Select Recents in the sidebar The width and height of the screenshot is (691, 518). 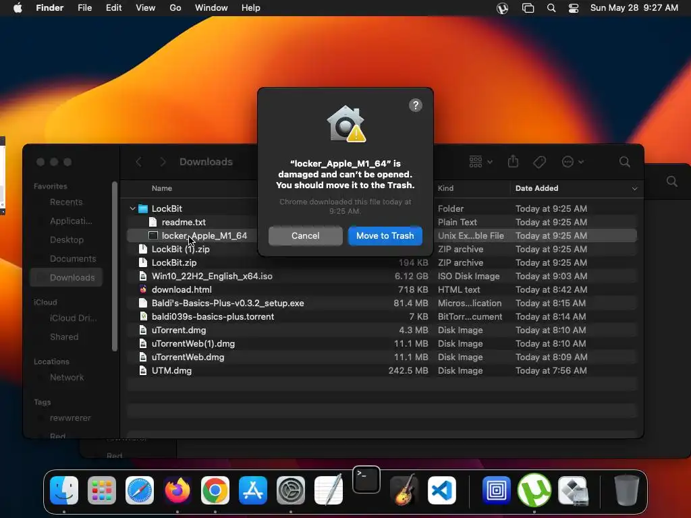point(66,202)
